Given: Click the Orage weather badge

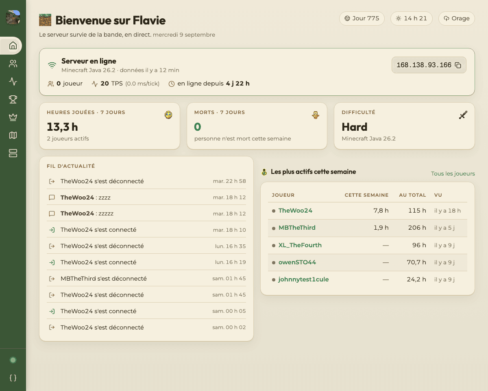Looking at the screenshot, I should pyautogui.click(x=456, y=18).
